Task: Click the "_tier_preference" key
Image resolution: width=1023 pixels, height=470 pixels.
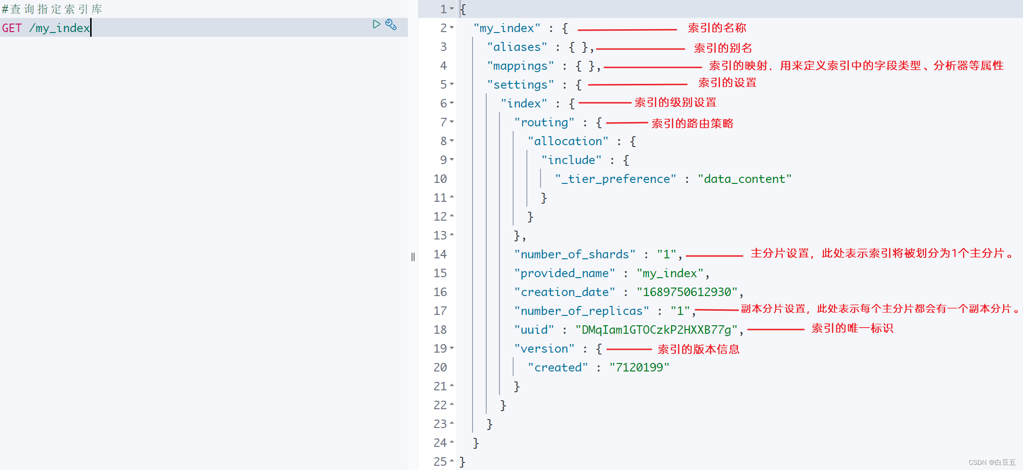Action: point(616,179)
